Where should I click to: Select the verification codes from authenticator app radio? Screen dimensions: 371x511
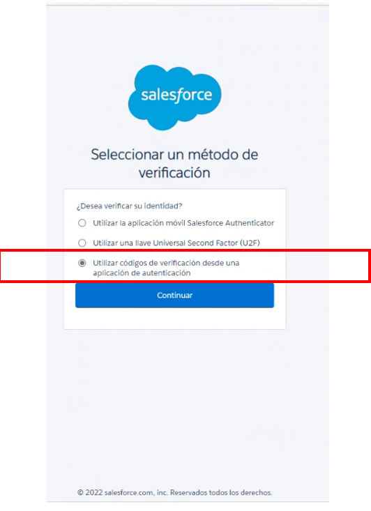[82, 263]
